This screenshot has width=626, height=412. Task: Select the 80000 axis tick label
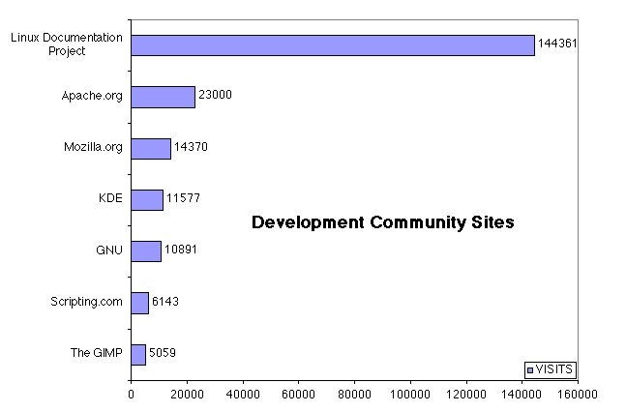tap(355, 395)
